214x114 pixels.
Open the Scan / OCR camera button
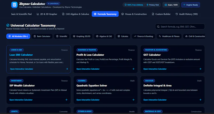[x=171, y=5]
